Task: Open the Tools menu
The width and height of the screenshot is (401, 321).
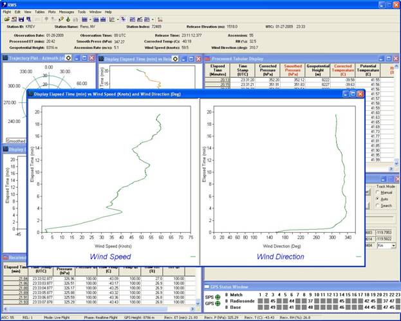Action: 82,12
